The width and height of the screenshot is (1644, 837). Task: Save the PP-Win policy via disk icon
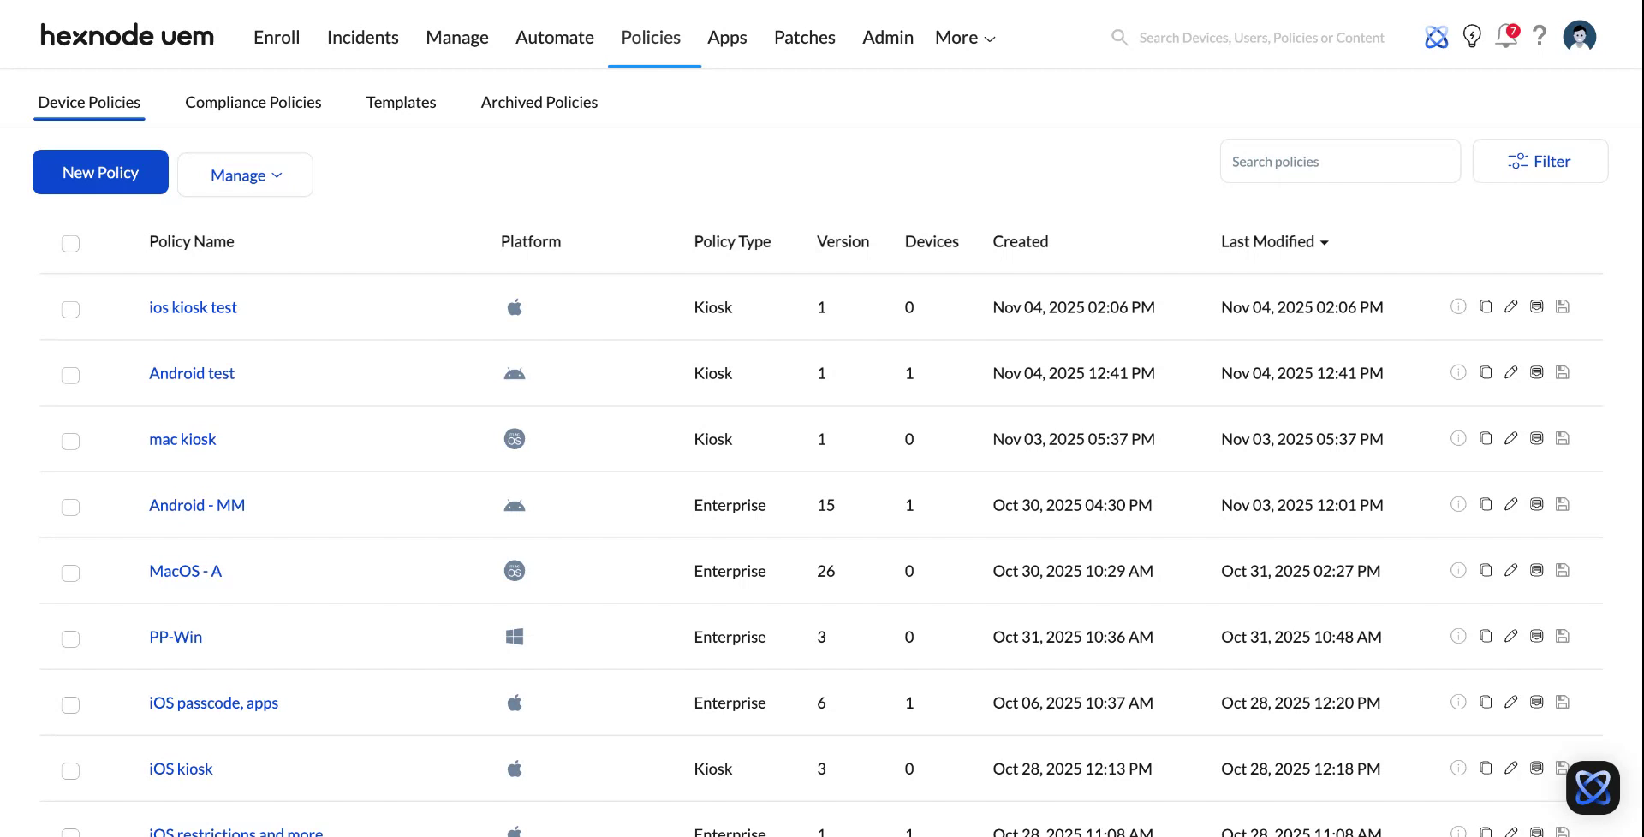[x=1563, y=636]
